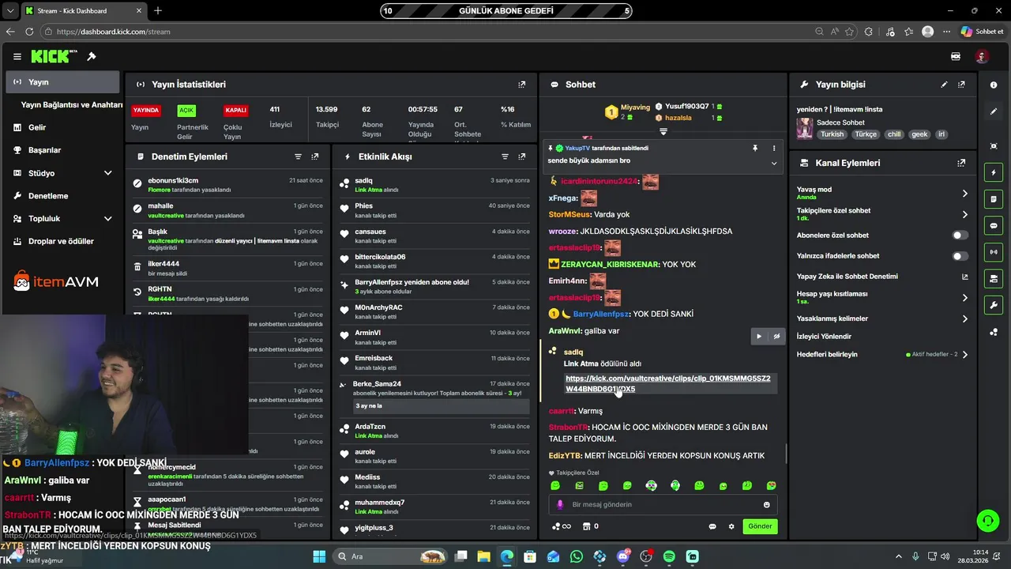Open Droplar ve ödüller in sidebar

tap(62, 242)
